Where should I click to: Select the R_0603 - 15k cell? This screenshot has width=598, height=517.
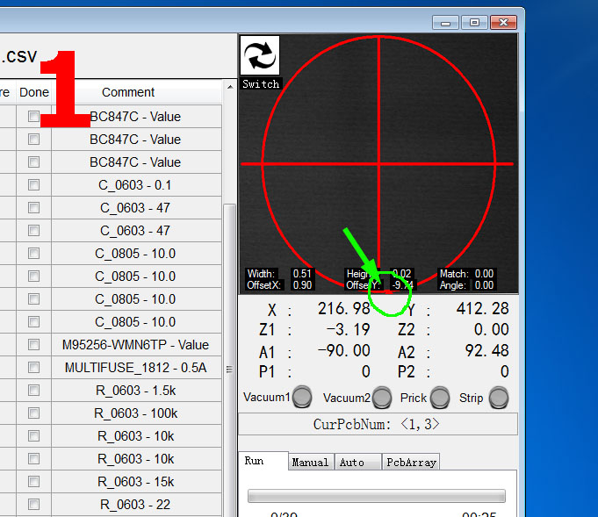pos(136,482)
